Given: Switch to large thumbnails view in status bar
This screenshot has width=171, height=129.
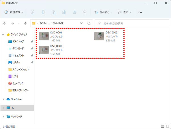Looking at the screenshot, I should point(168,126).
